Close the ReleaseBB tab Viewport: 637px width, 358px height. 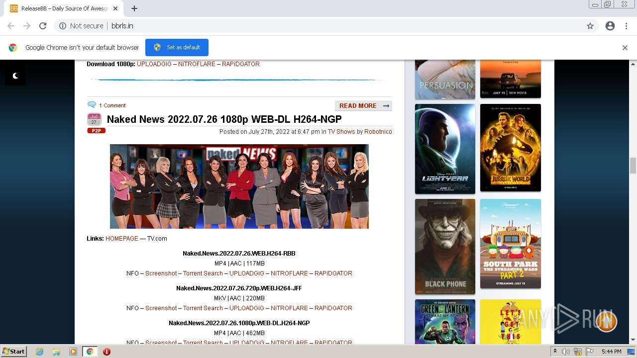(x=115, y=8)
